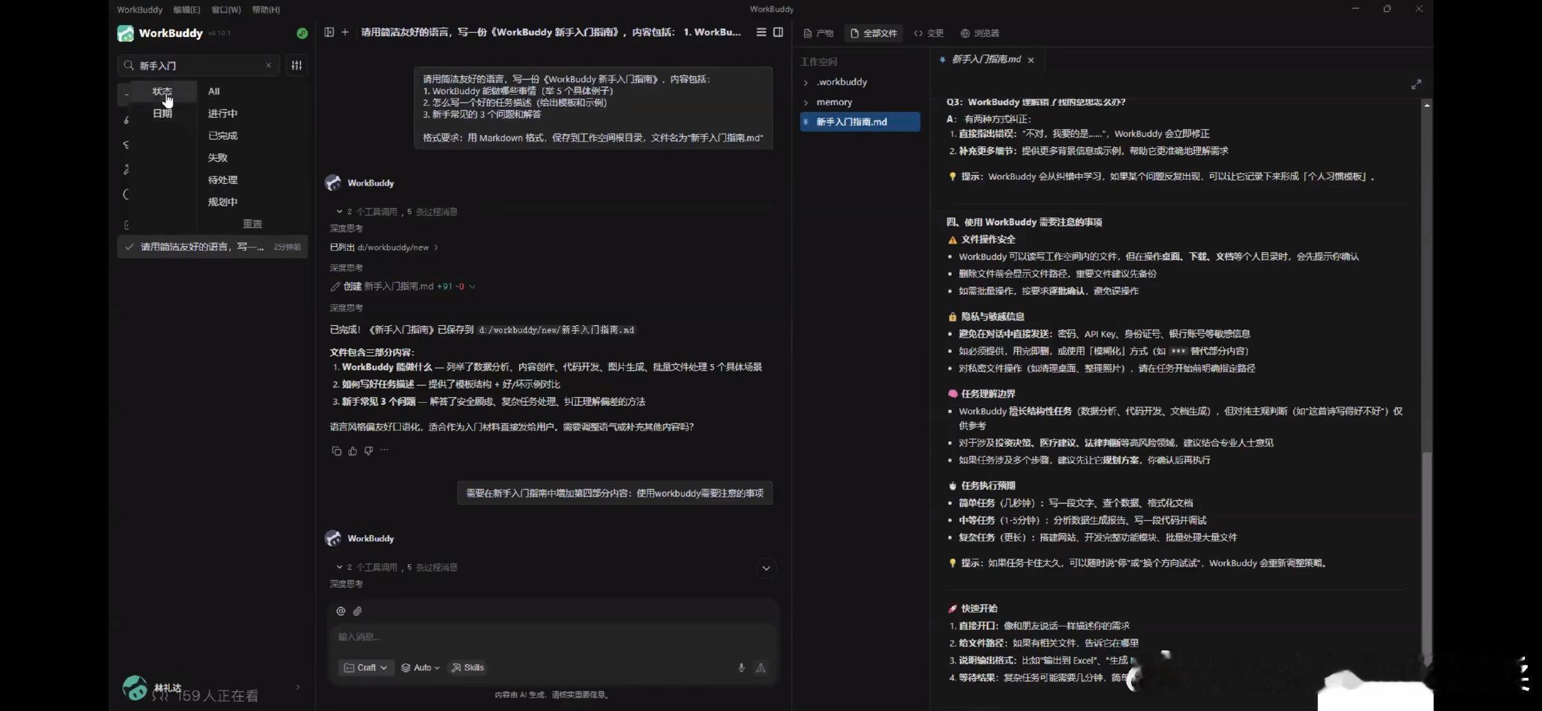Select the 失败 status filter

click(x=217, y=157)
